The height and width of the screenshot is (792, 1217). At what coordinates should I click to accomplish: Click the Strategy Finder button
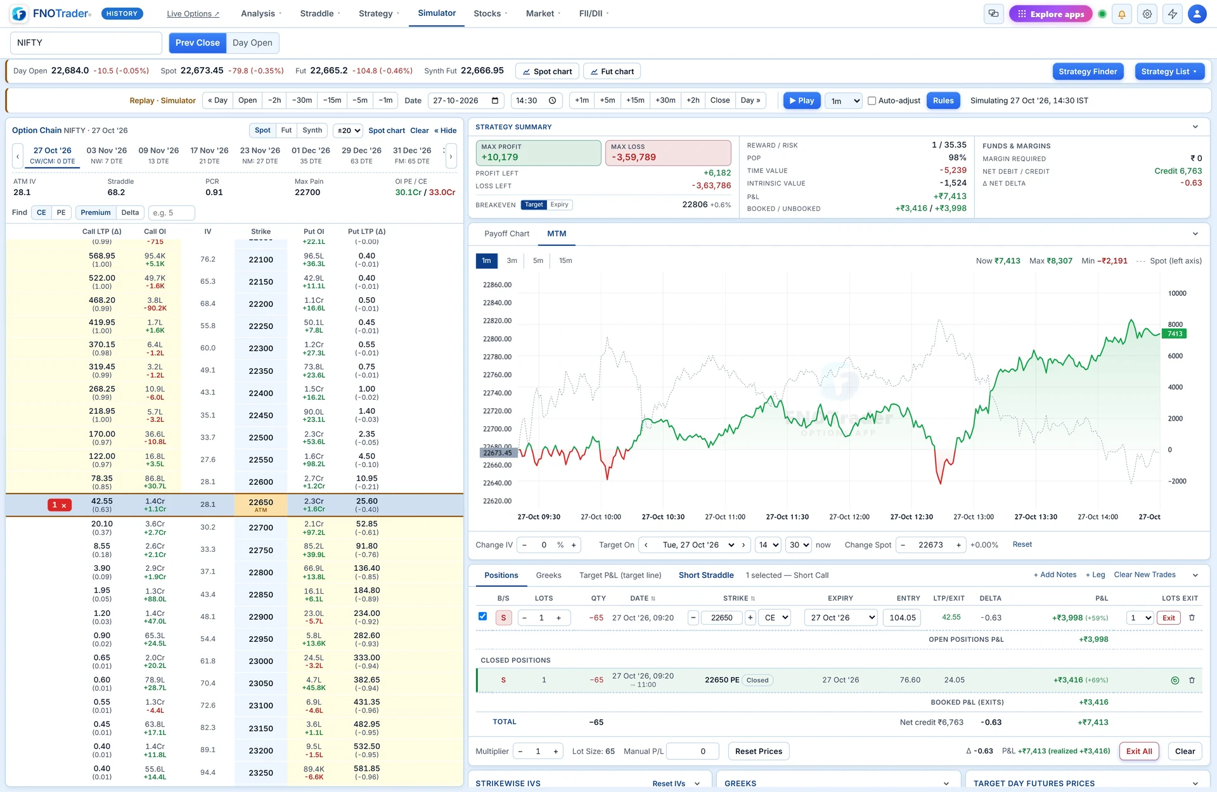point(1088,72)
